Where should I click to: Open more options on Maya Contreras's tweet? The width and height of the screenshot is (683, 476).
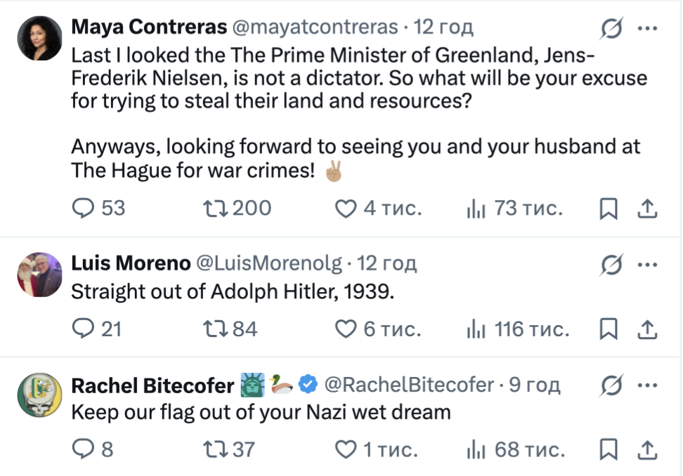[646, 29]
